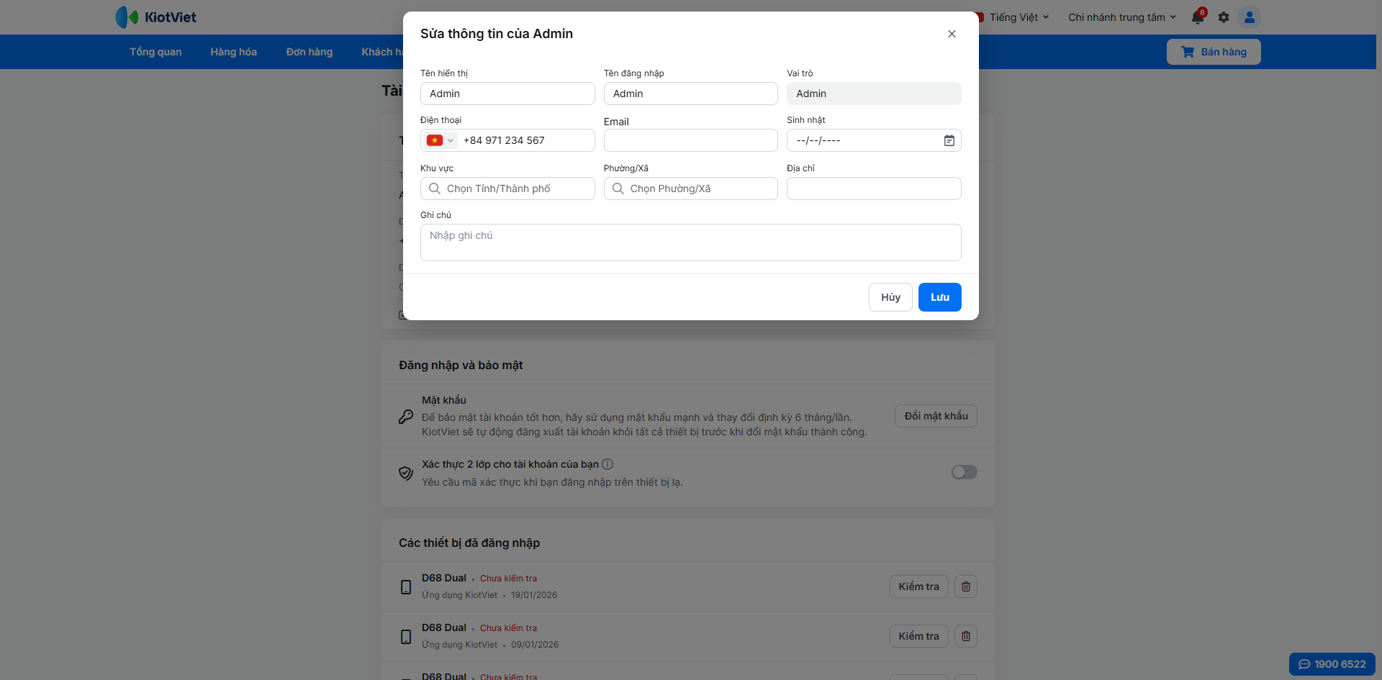Click the Ghi chú notes textarea
1382x680 pixels.
point(690,242)
